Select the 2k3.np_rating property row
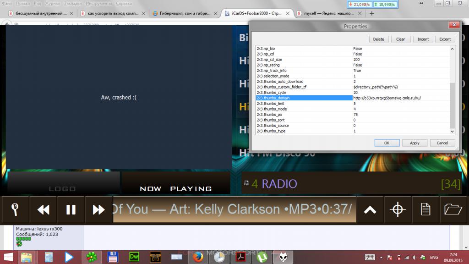This screenshot has height=264, width=469. click(352, 65)
